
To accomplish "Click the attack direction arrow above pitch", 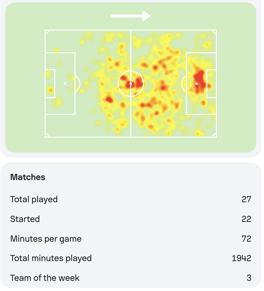I will pyautogui.click(x=130, y=16).
